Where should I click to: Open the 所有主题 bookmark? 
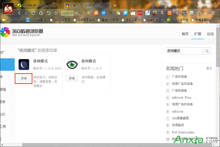coord(201,20)
